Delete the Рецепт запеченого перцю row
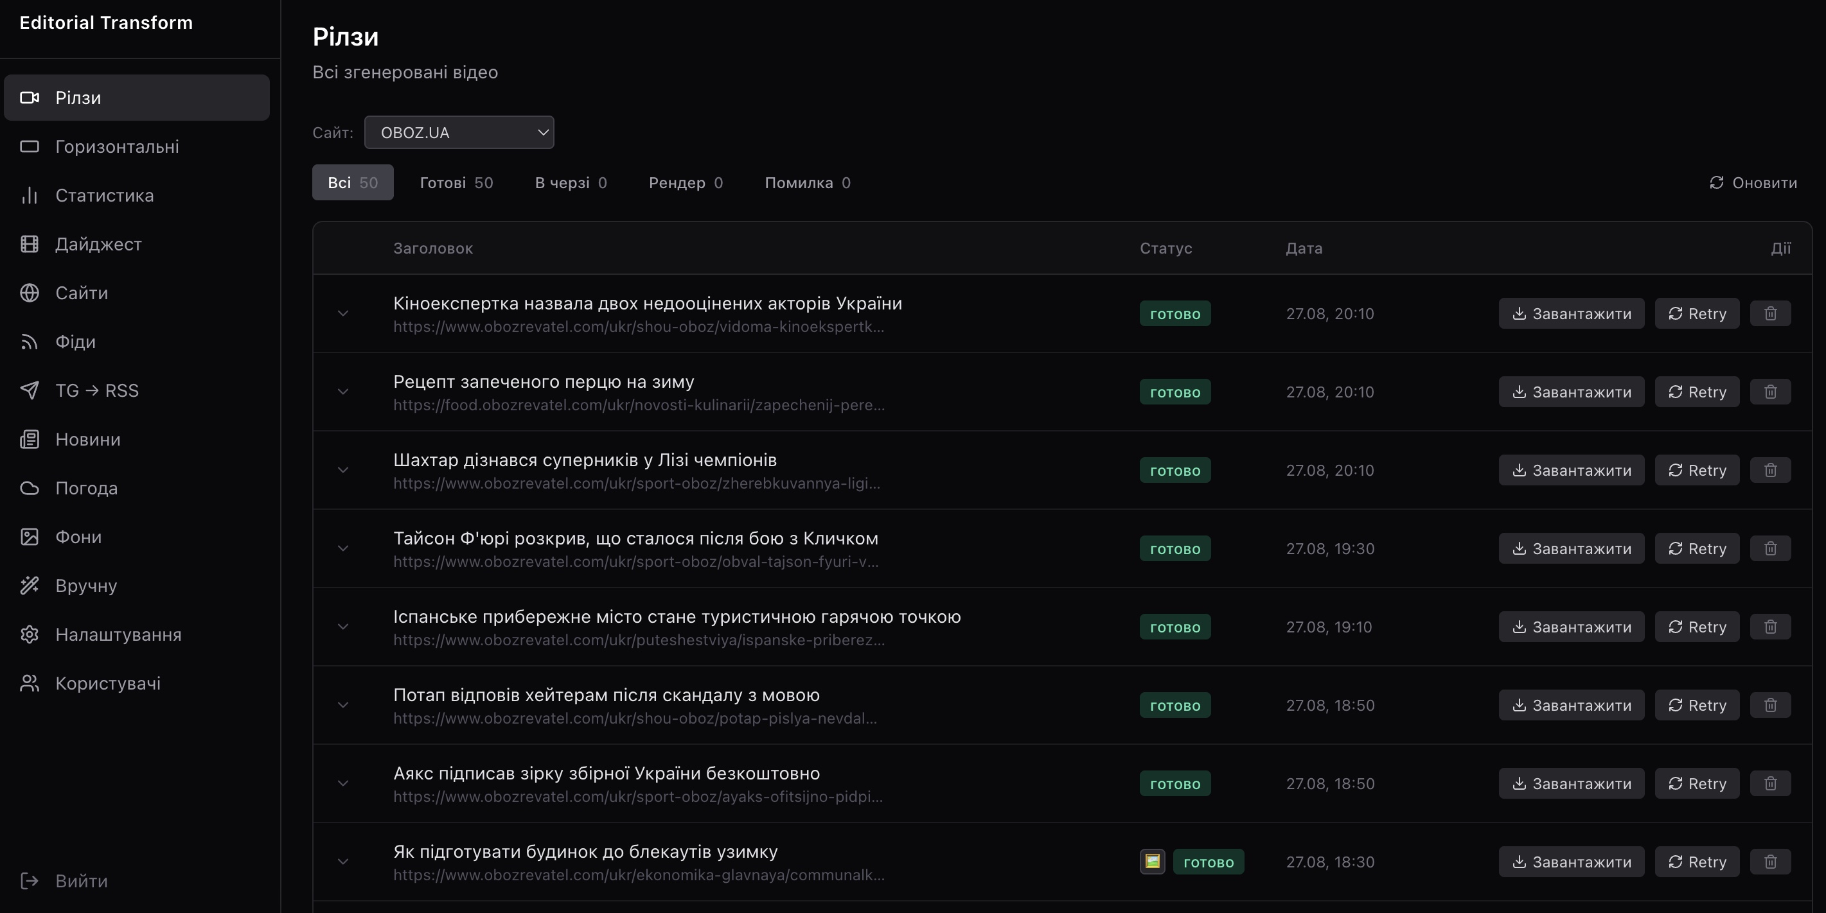 pyautogui.click(x=1770, y=392)
